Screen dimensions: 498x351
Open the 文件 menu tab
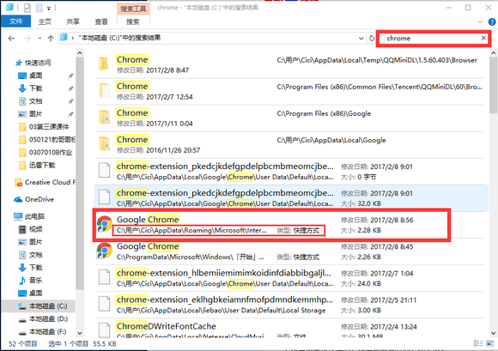15,21
